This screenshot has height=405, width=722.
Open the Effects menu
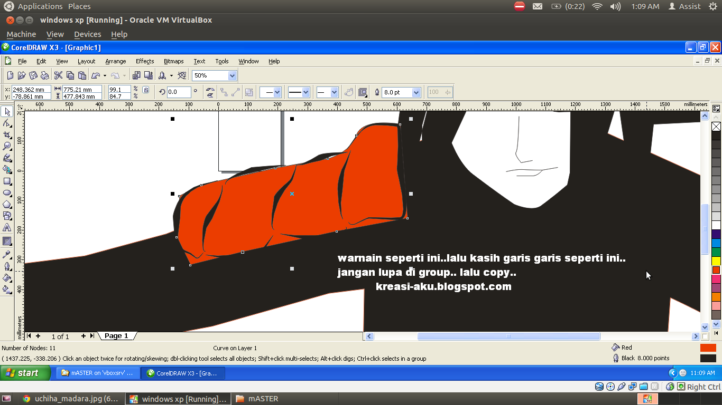pyautogui.click(x=145, y=61)
